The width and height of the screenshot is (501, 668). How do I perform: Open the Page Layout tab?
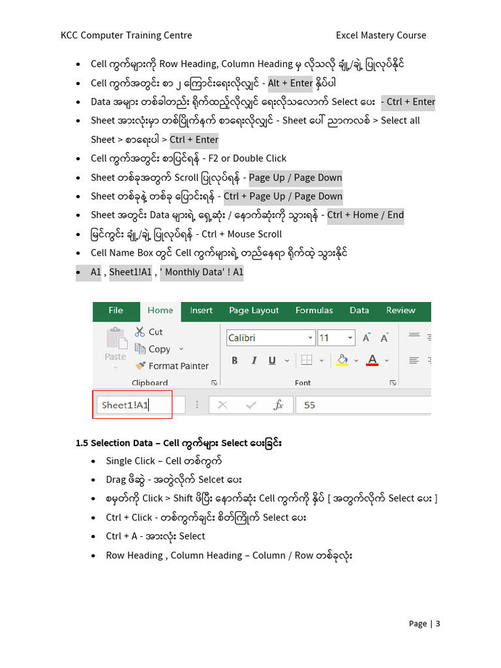click(x=254, y=311)
